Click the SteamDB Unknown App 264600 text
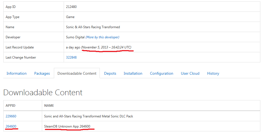The height and width of the screenshot is (136, 265). pos(67,126)
